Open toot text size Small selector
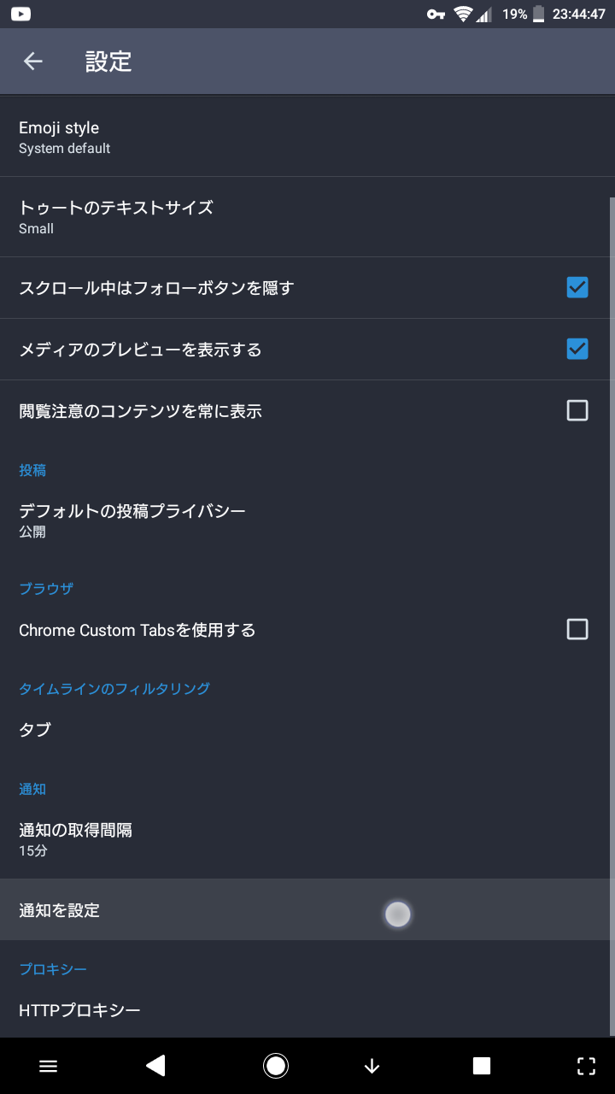 click(x=307, y=217)
